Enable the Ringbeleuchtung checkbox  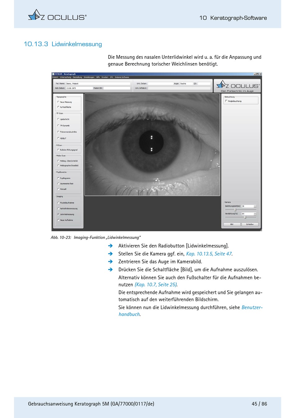tap(226, 101)
